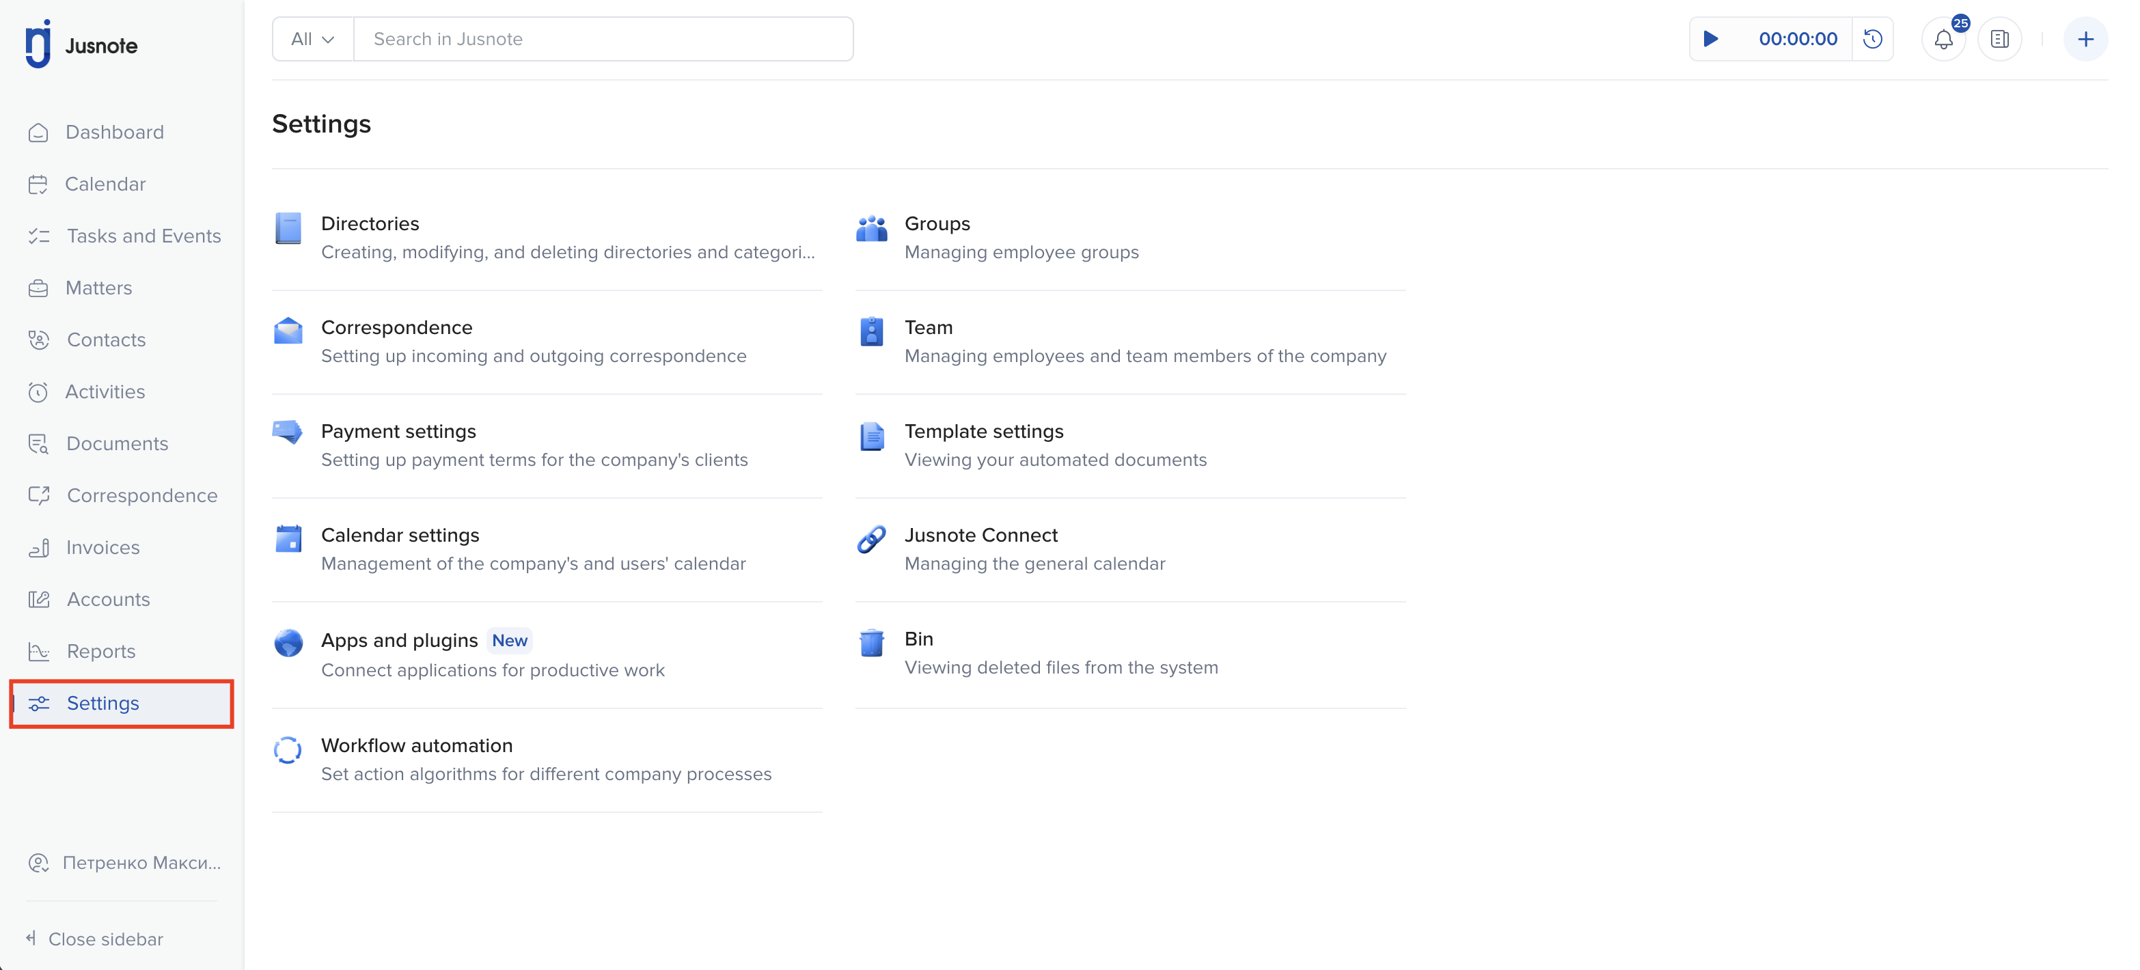Viewport: 2140px width, 970px height.
Task: Click Close sidebar at the bottom
Action: (96, 939)
